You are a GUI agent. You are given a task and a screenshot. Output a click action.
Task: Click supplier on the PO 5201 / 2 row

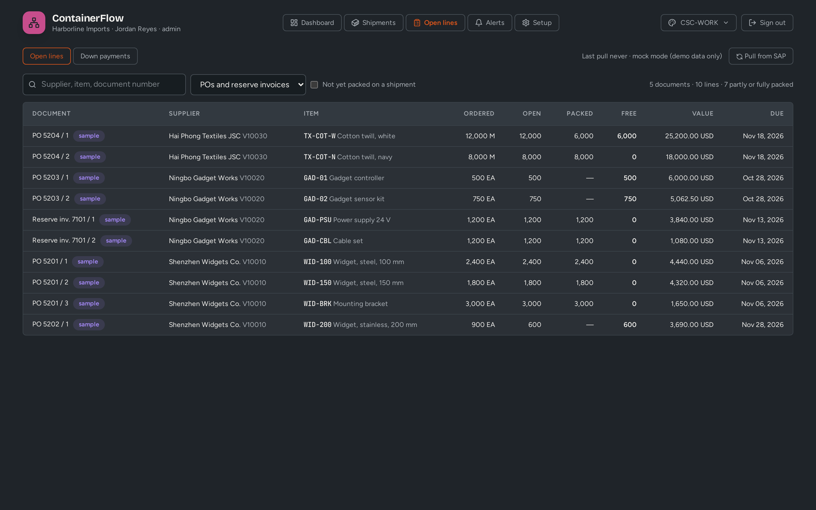218,283
